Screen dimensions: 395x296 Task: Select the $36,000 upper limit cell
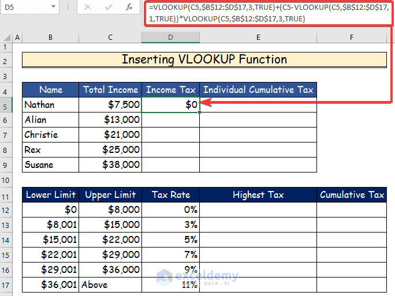(x=110, y=270)
